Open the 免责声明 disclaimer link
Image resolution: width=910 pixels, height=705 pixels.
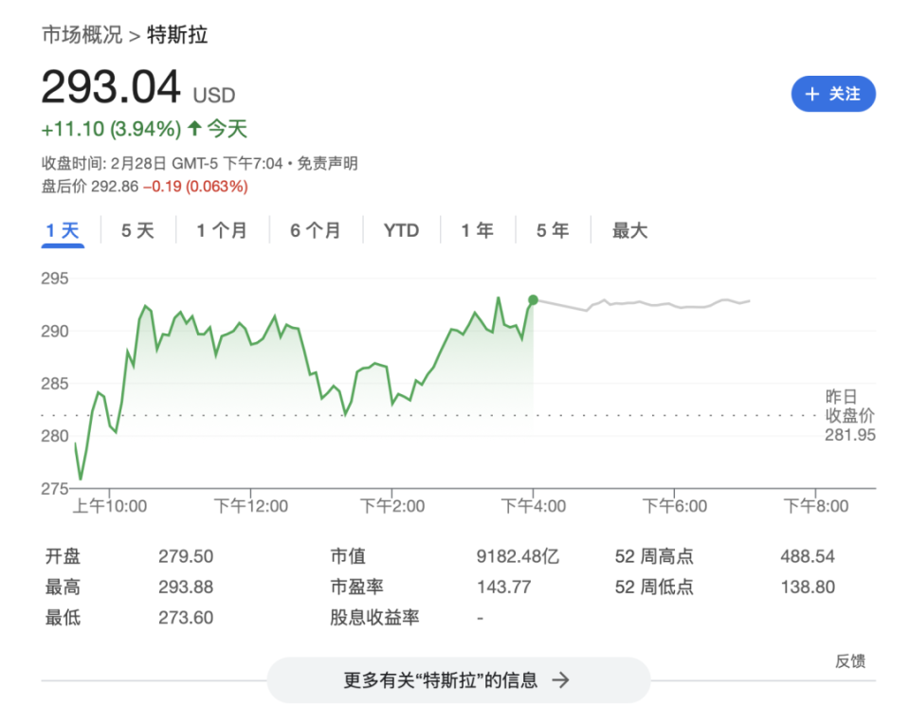tap(327, 164)
